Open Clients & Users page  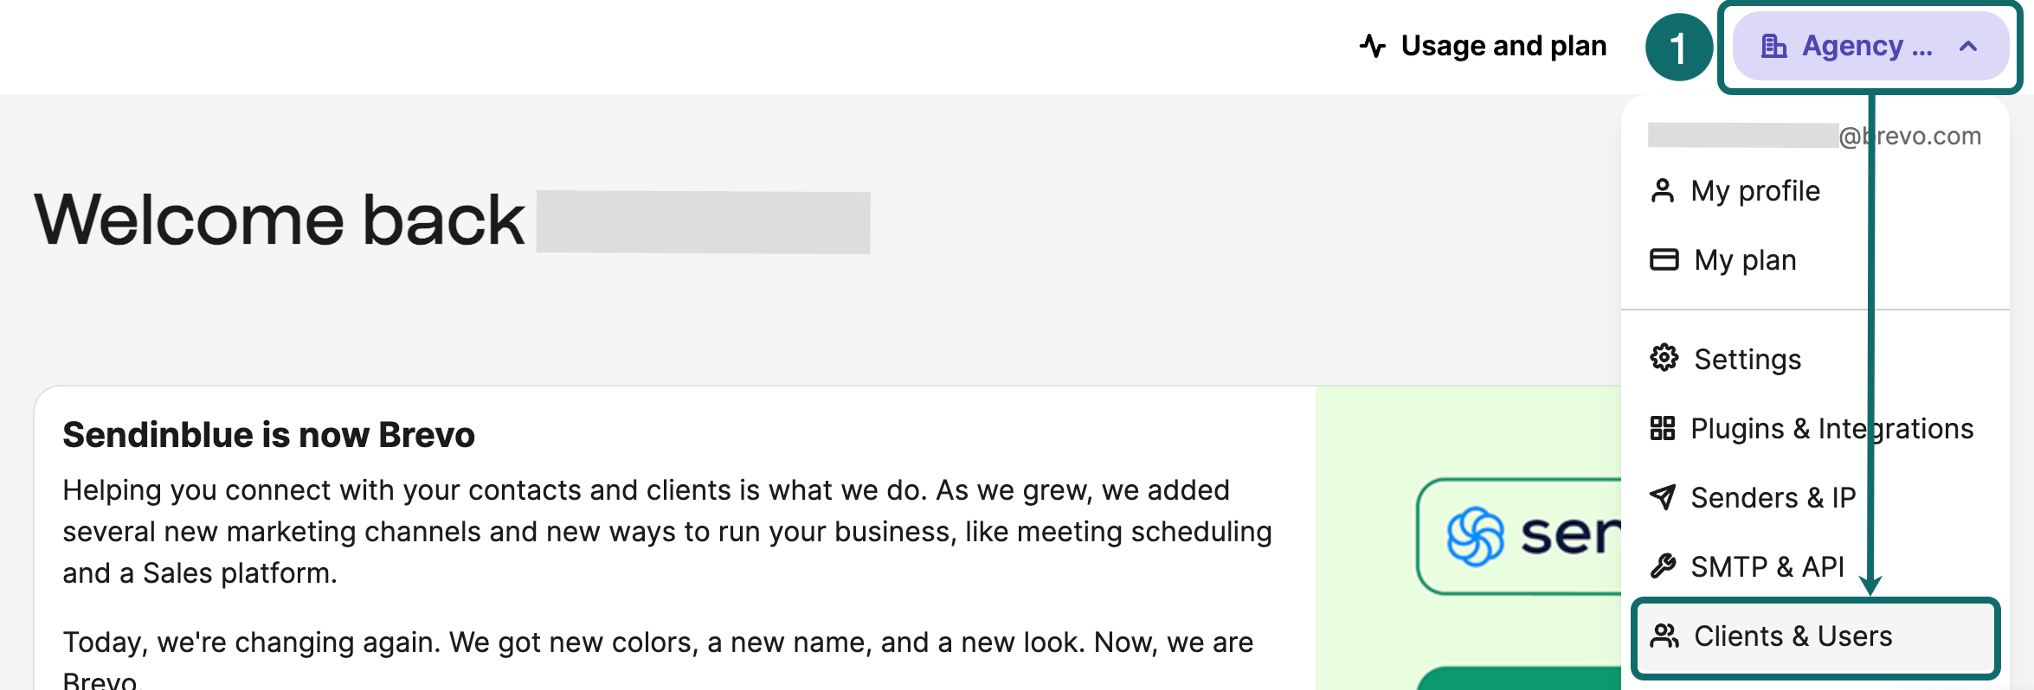click(1815, 636)
